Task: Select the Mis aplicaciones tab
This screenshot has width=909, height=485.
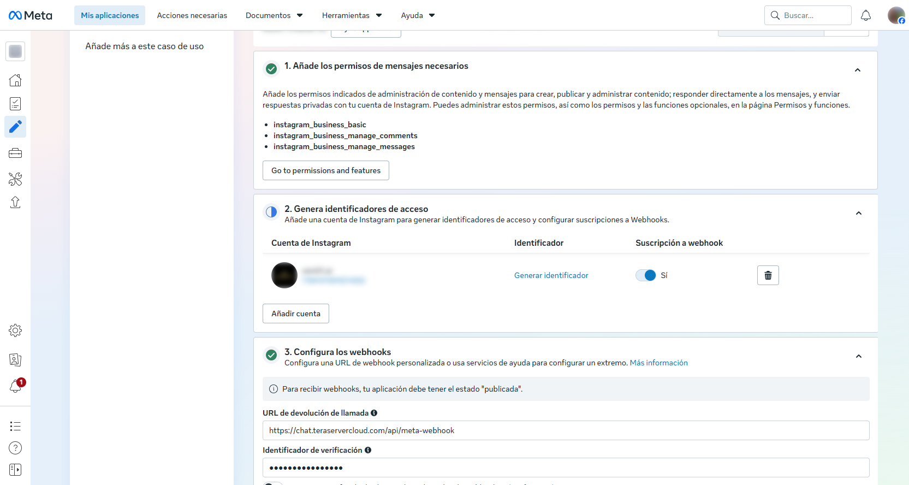Action: (x=110, y=15)
